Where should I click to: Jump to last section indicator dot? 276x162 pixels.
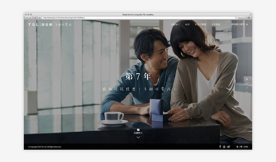pyautogui.click(x=247, y=92)
